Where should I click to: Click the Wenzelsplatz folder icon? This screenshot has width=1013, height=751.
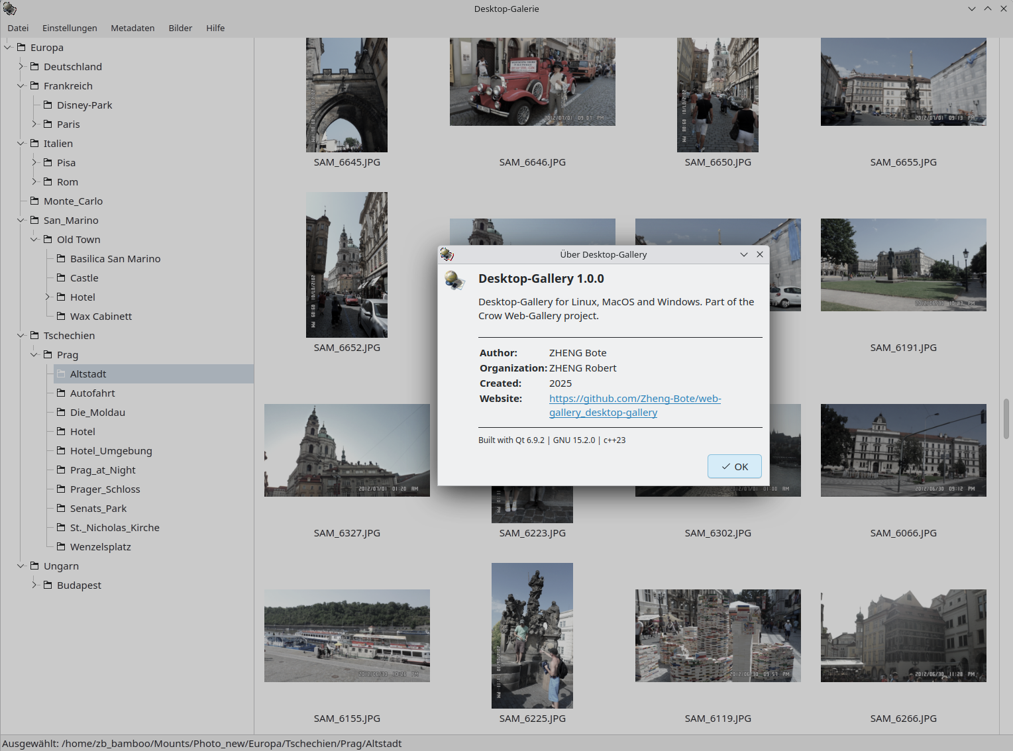61,546
